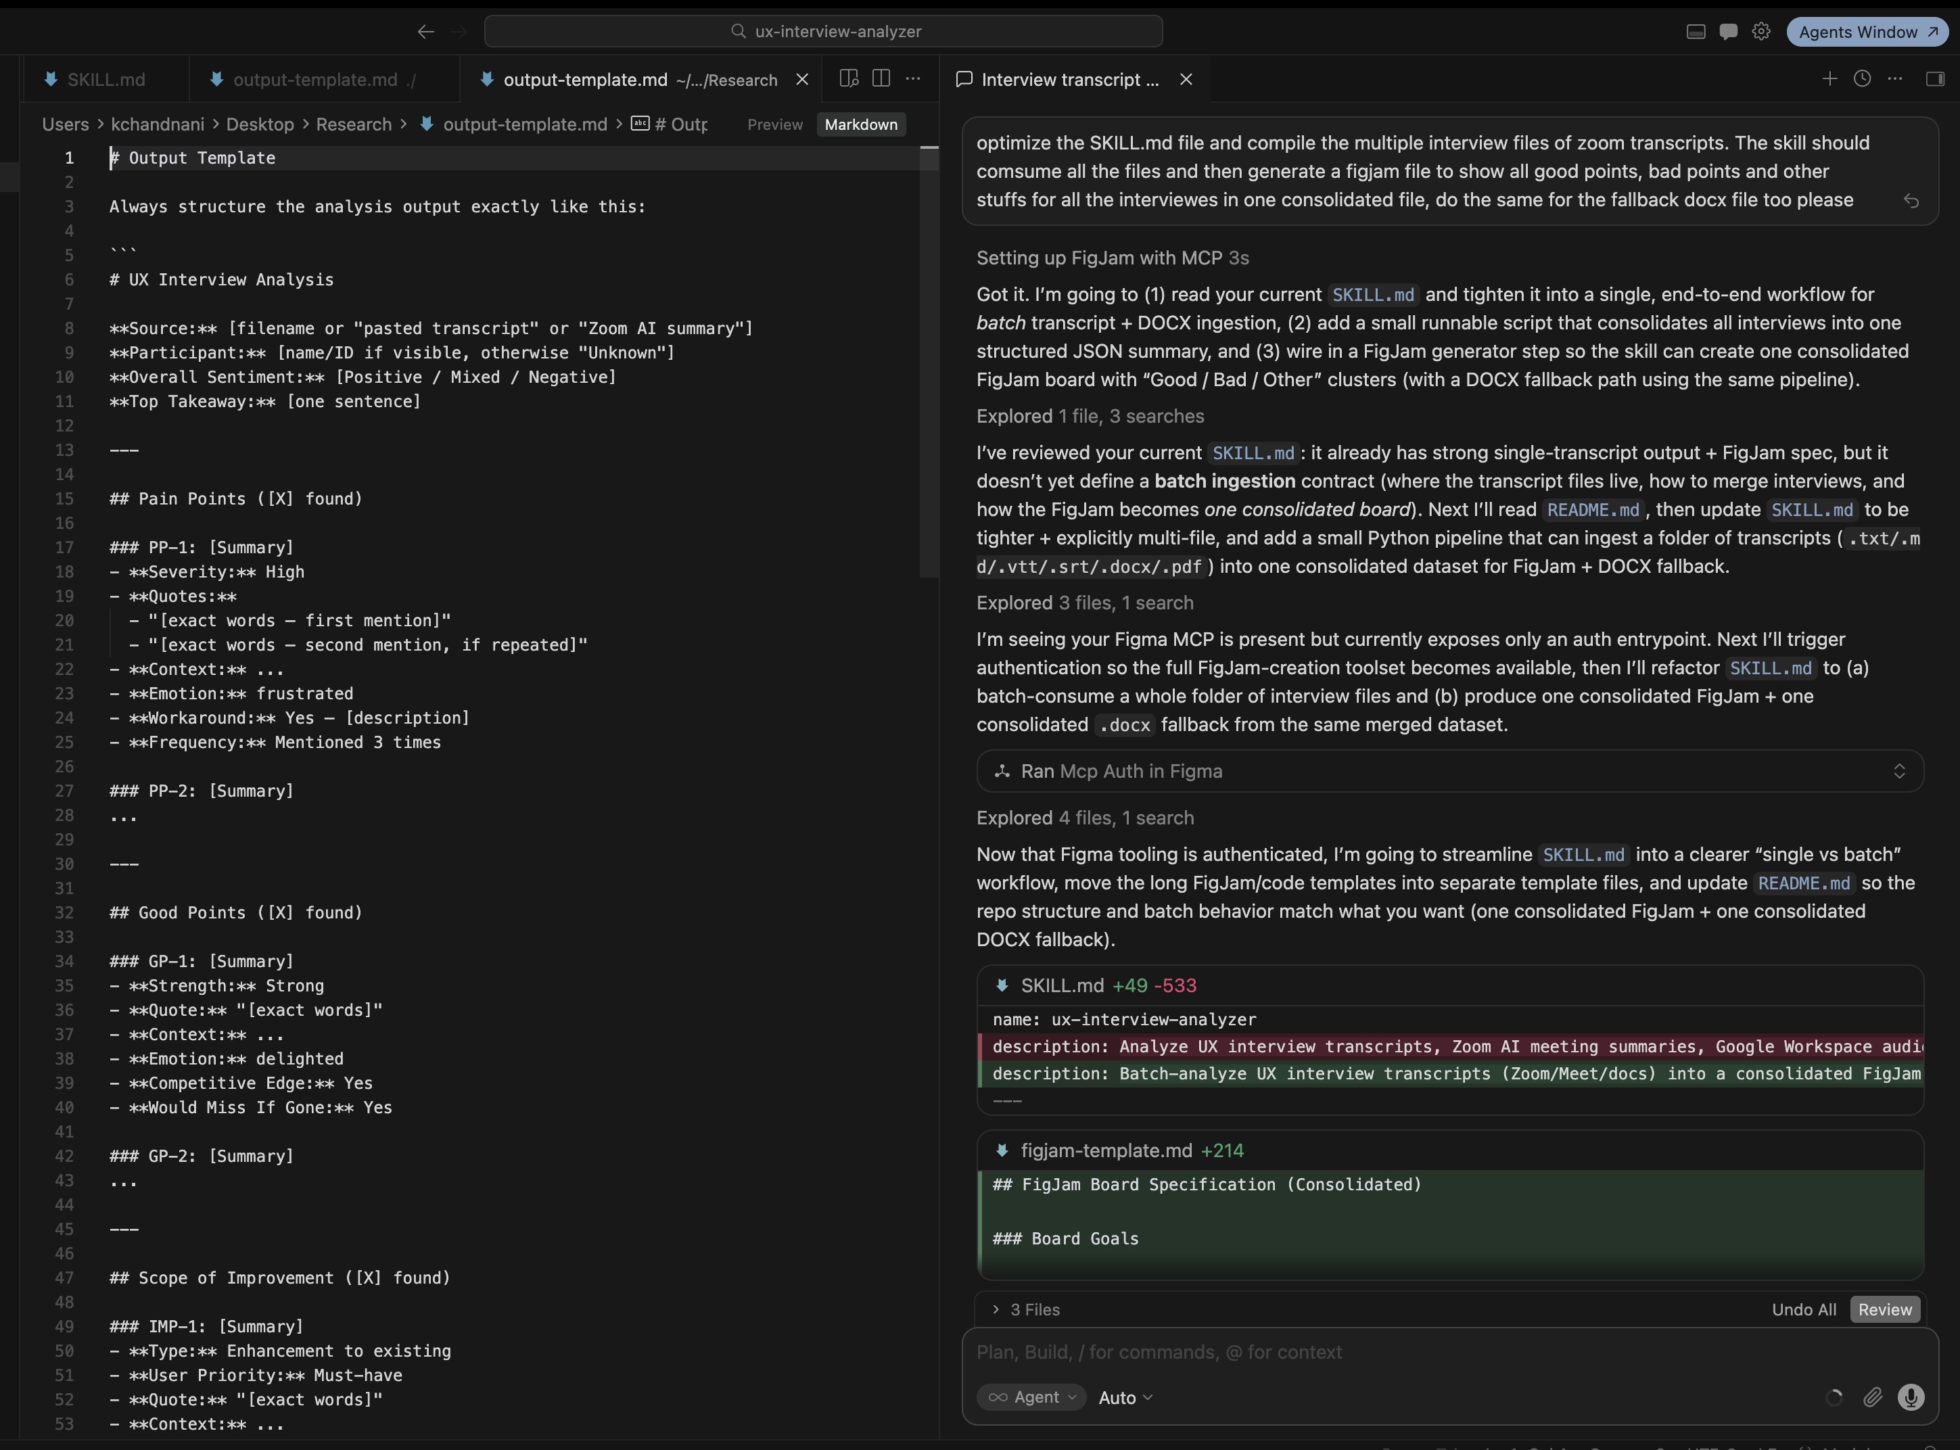Click the '## Good Points' line
Viewport: 1960px width, 1450px height.
pyautogui.click(x=235, y=913)
